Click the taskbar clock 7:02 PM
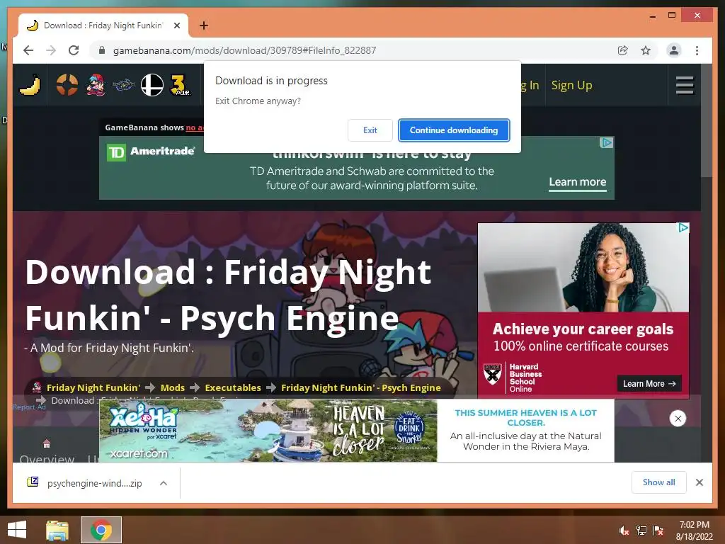This screenshot has height=544, width=725. [694, 525]
